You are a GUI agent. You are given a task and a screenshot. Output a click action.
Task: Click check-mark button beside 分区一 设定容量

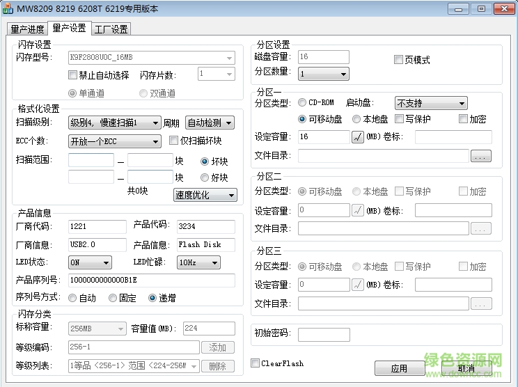pos(358,137)
